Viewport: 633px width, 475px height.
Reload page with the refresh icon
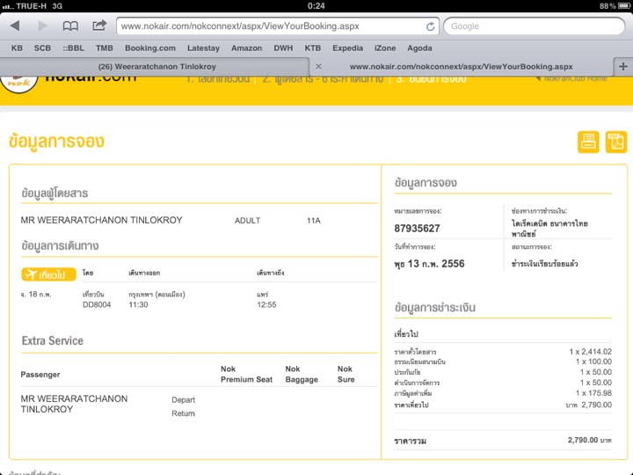[x=430, y=26]
